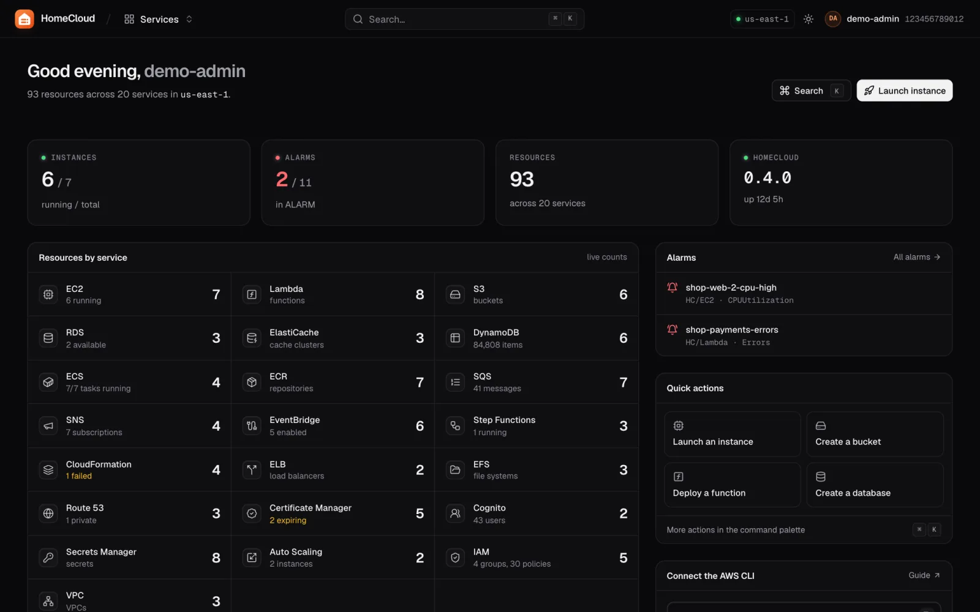Click the 43 users Cognito text
The image size is (980, 612).
tap(489, 520)
